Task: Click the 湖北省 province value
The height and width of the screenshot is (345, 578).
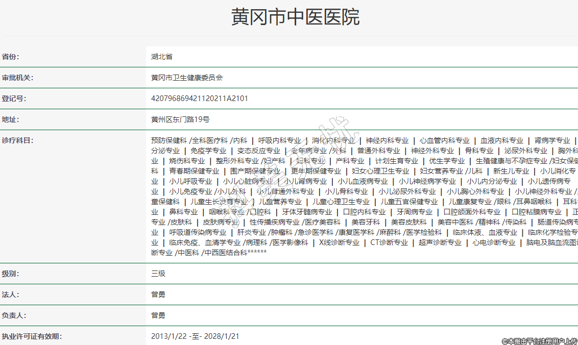Action: [162, 57]
